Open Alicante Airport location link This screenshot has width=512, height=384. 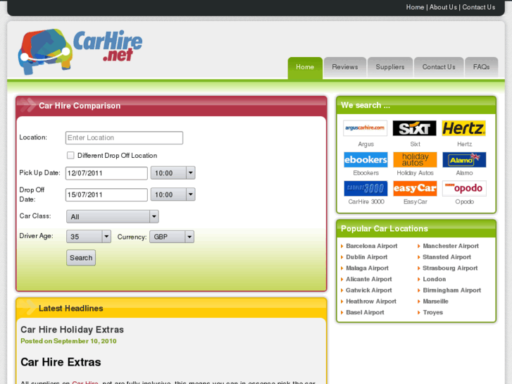(x=368, y=279)
